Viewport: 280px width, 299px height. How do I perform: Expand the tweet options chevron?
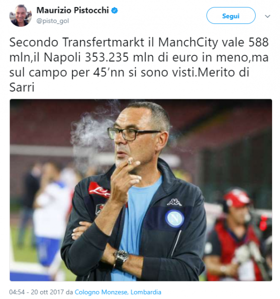coord(268,16)
